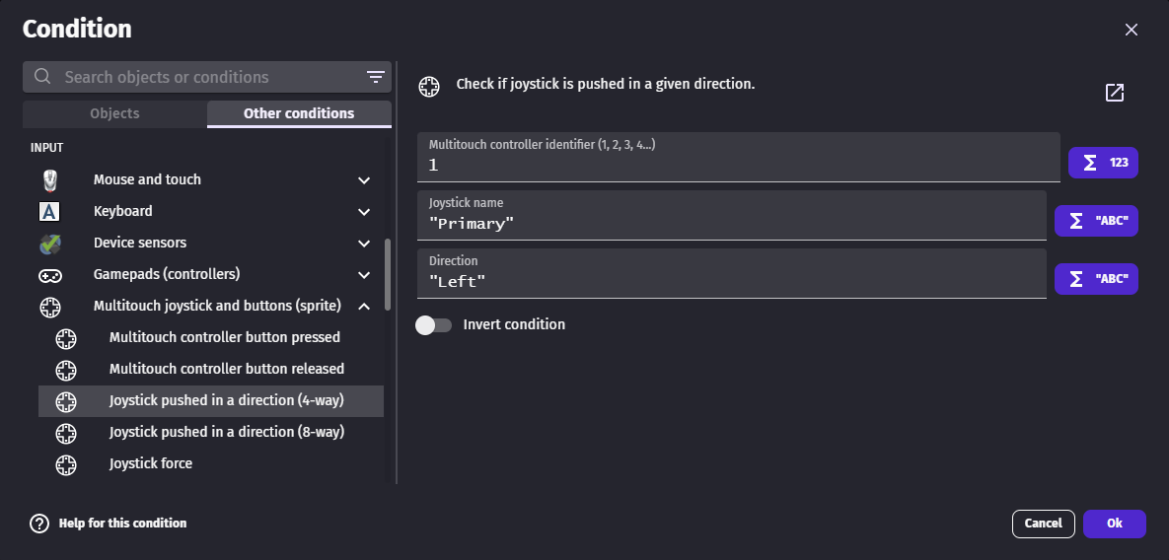The width and height of the screenshot is (1169, 560).
Task: Open condition help in external window icon
Action: [1115, 93]
